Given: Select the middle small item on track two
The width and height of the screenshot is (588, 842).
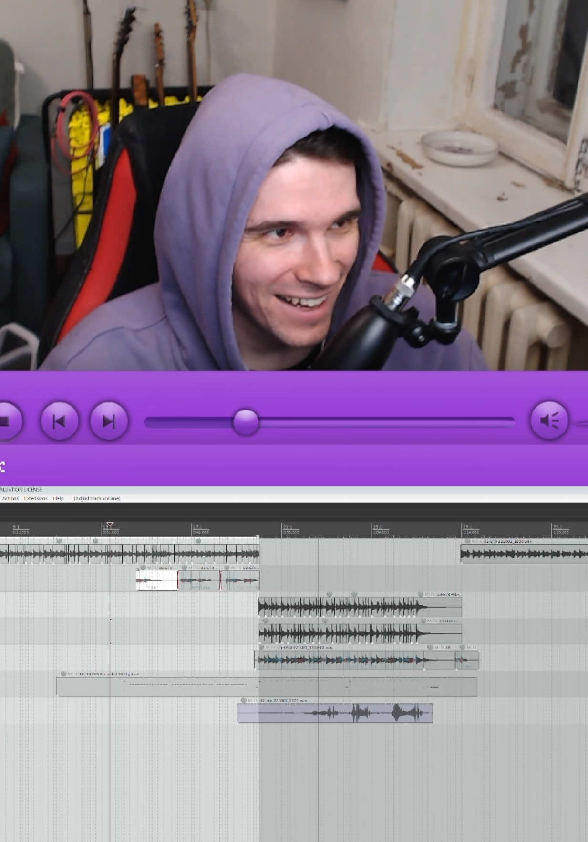Looking at the screenshot, I should click(x=199, y=580).
